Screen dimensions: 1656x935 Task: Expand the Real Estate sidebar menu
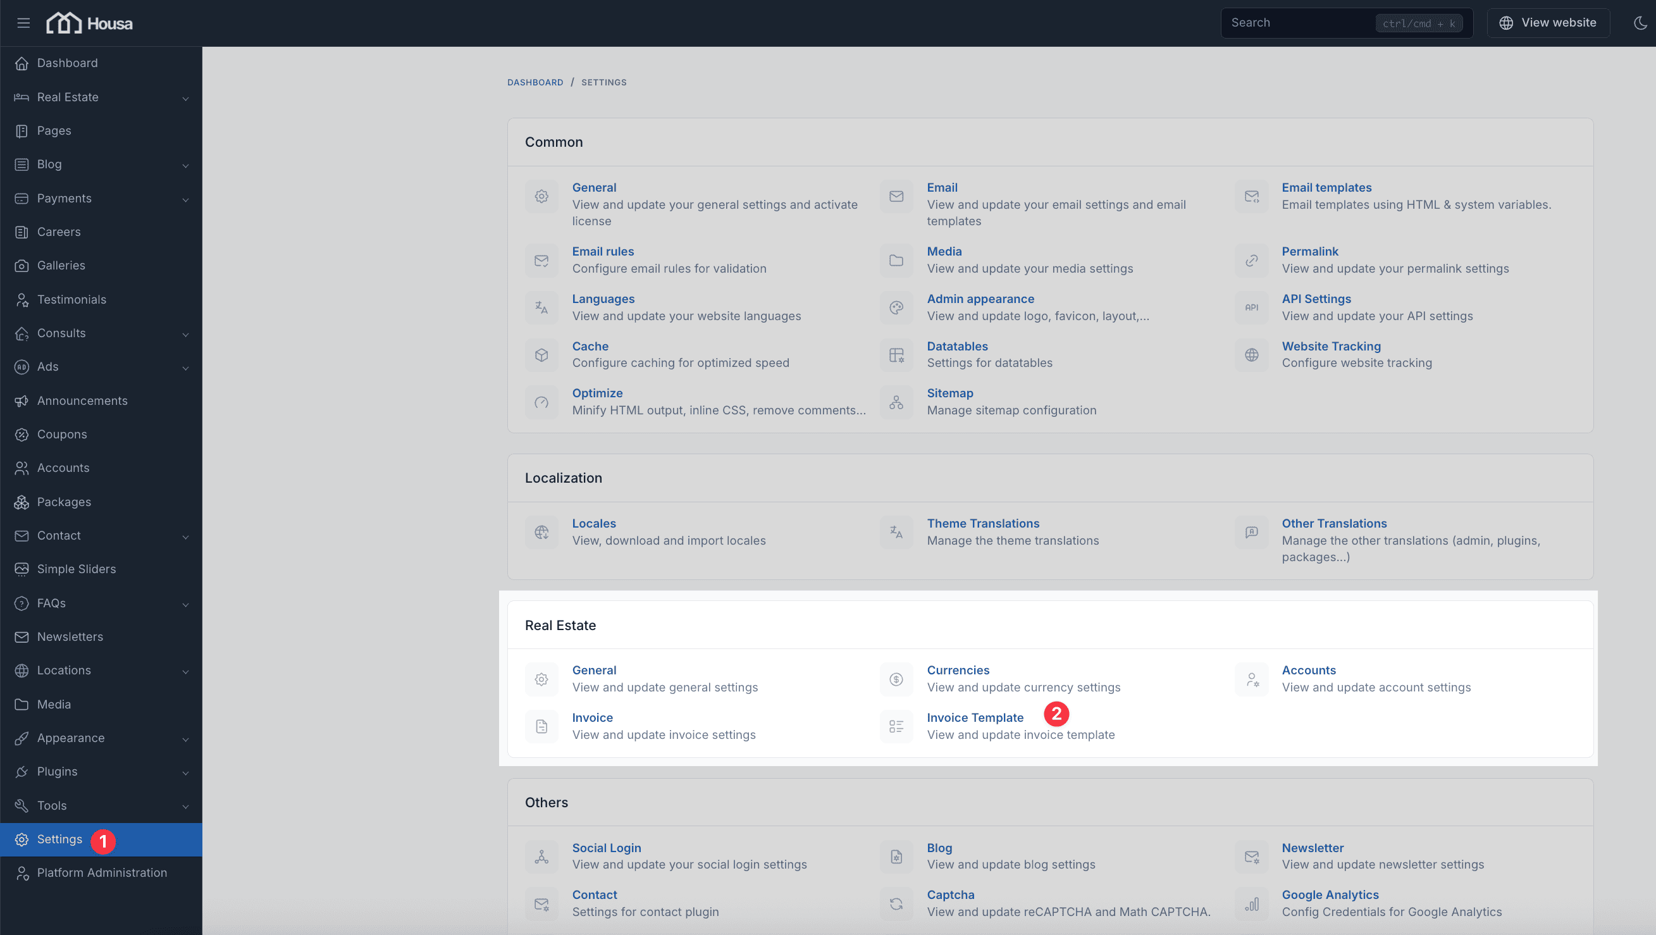coord(101,97)
